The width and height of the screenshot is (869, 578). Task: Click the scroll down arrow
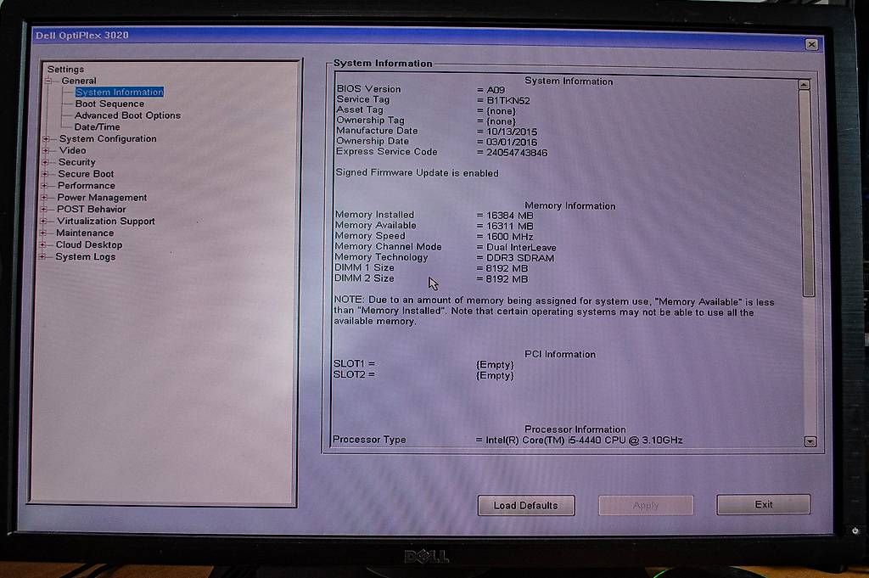pyautogui.click(x=810, y=441)
